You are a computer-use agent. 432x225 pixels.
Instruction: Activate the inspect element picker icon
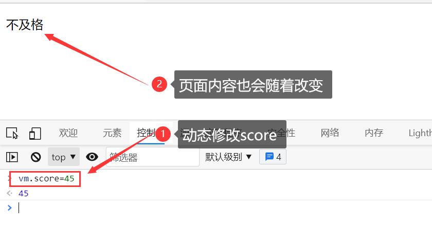[12, 134]
